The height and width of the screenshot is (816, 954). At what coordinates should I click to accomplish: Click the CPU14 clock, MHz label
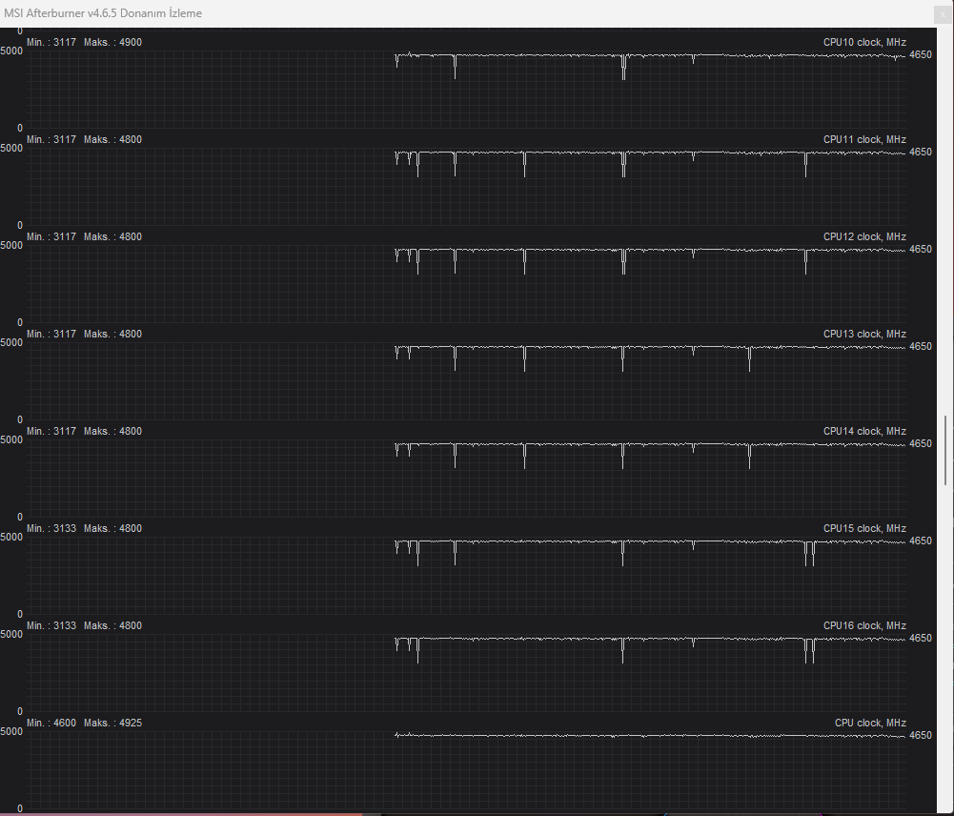[864, 432]
